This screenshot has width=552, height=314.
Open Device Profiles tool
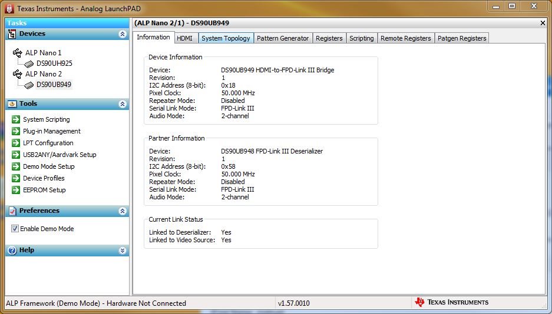[x=44, y=178]
